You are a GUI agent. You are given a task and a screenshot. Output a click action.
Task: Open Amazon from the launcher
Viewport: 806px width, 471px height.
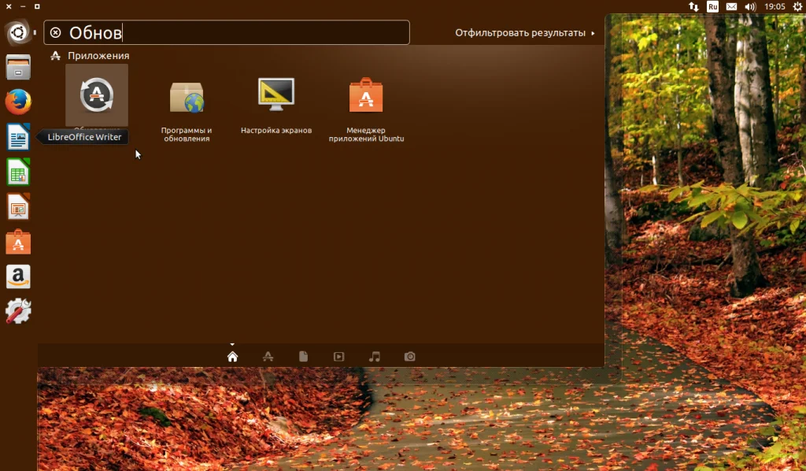tap(18, 276)
